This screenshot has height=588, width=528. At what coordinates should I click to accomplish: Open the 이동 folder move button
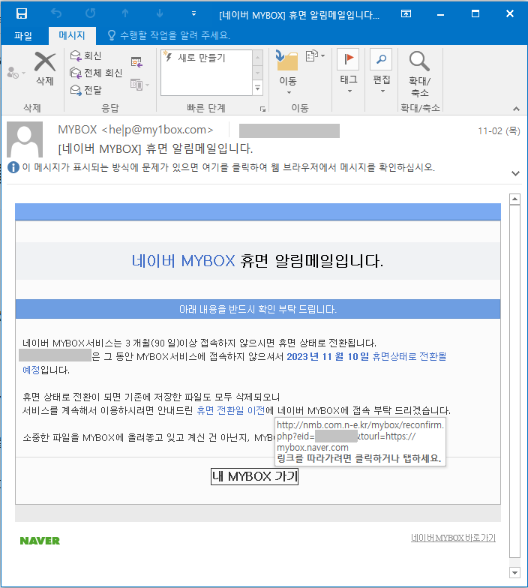(x=288, y=72)
